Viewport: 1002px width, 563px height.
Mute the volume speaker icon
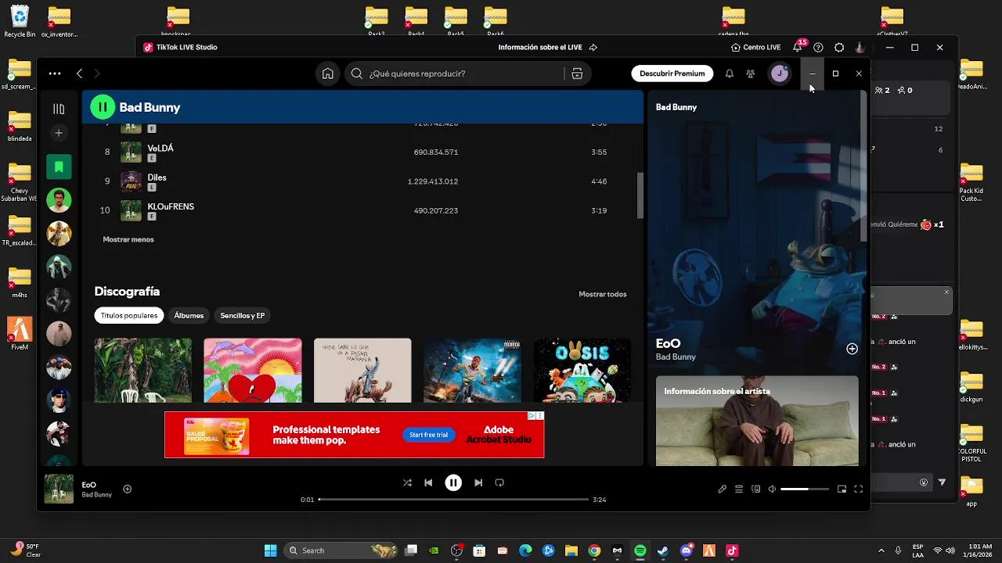point(772,489)
